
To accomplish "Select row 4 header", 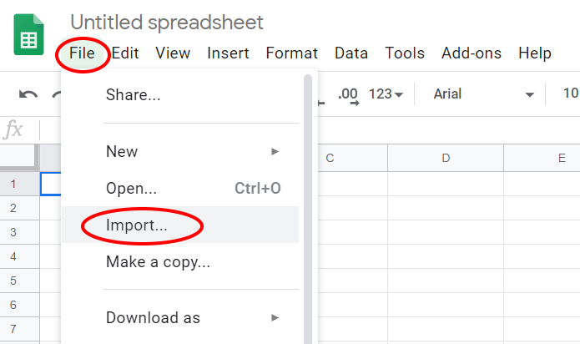I will click(19, 256).
